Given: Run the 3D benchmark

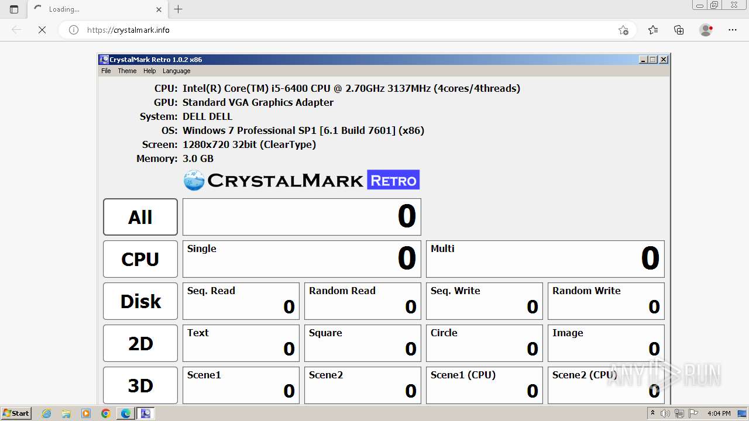Looking at the screenshot, I should [140, 385].
